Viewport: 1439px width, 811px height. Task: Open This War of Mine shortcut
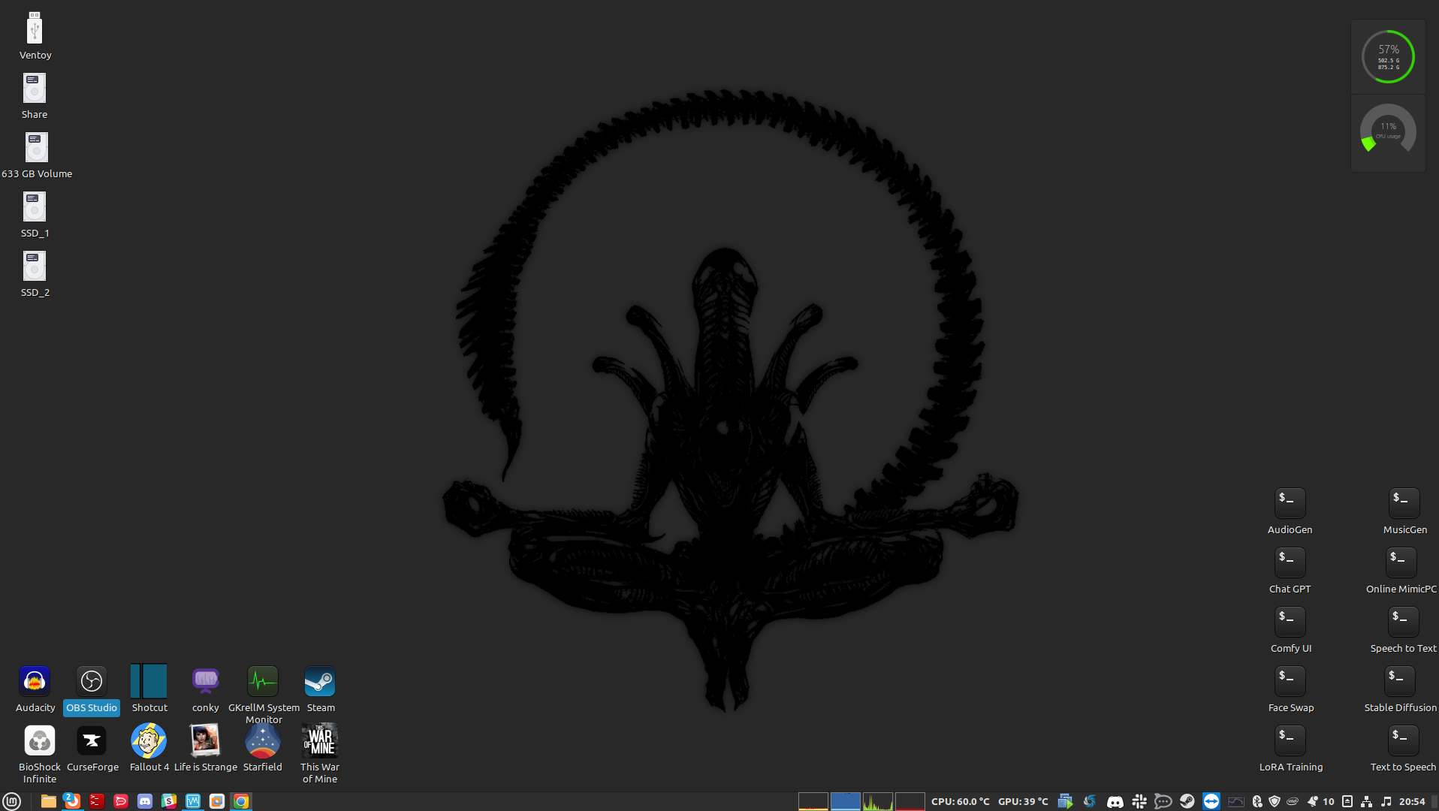coord(320,753)
